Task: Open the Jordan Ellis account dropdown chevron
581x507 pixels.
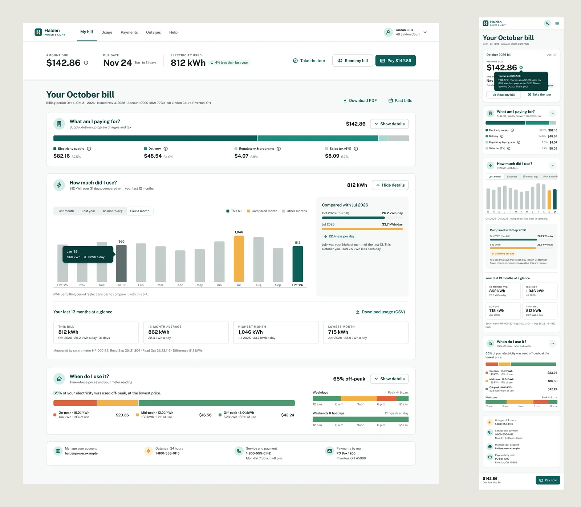Action: [425, 32]
